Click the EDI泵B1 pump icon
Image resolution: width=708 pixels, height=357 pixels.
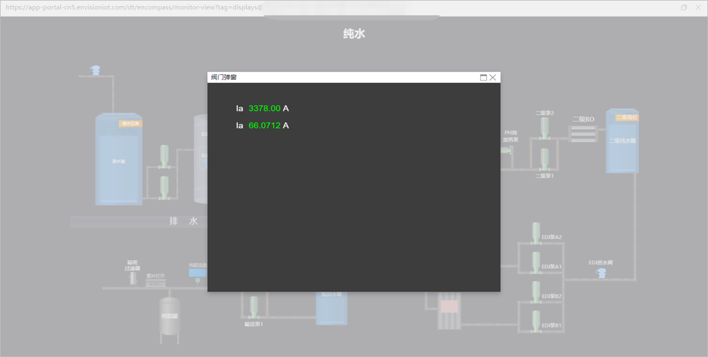536,322
